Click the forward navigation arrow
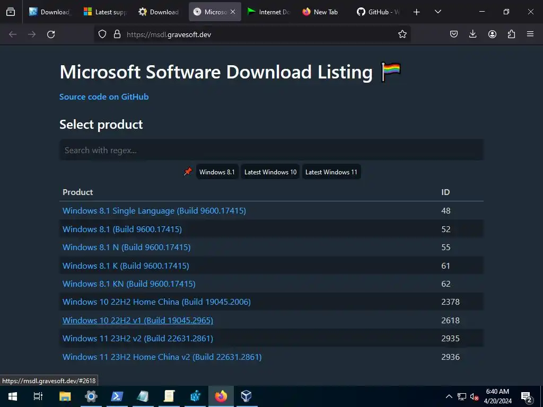 tap(32, 34)
